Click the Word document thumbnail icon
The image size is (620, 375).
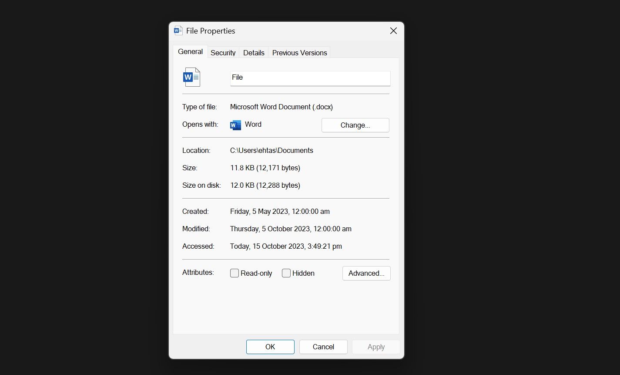pos(191,77)
